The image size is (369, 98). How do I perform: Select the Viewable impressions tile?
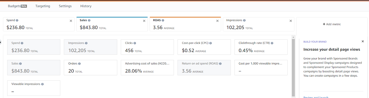34,88
